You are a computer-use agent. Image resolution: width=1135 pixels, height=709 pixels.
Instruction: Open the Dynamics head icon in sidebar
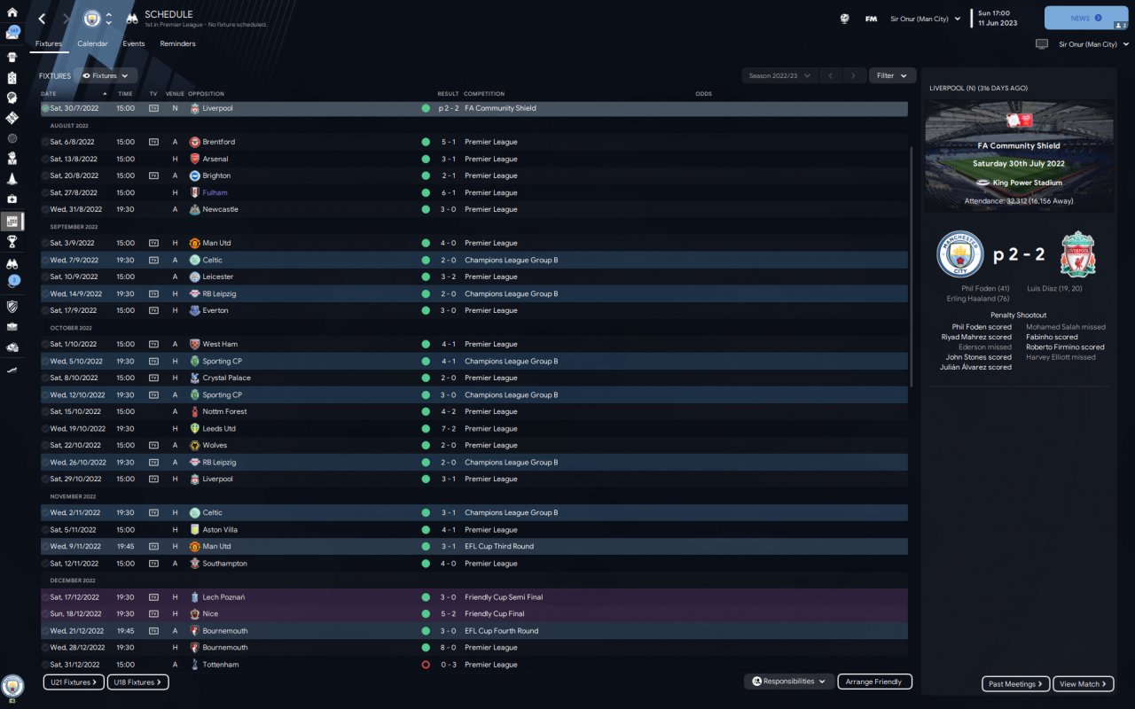pos(12,97)
